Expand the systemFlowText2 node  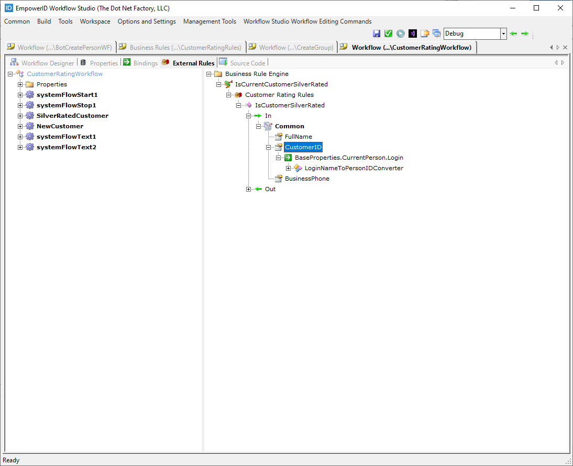point(20,148)
